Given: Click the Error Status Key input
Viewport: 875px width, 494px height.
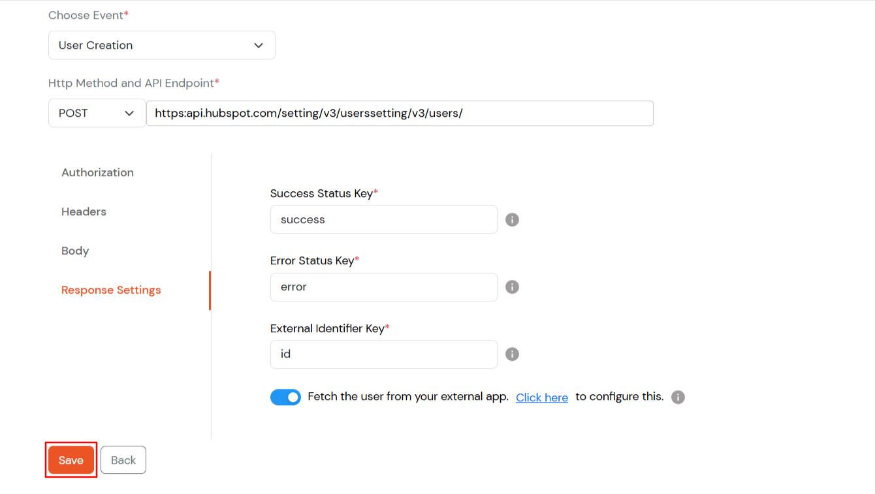Looking at the screenshot, I should point(384,287).
